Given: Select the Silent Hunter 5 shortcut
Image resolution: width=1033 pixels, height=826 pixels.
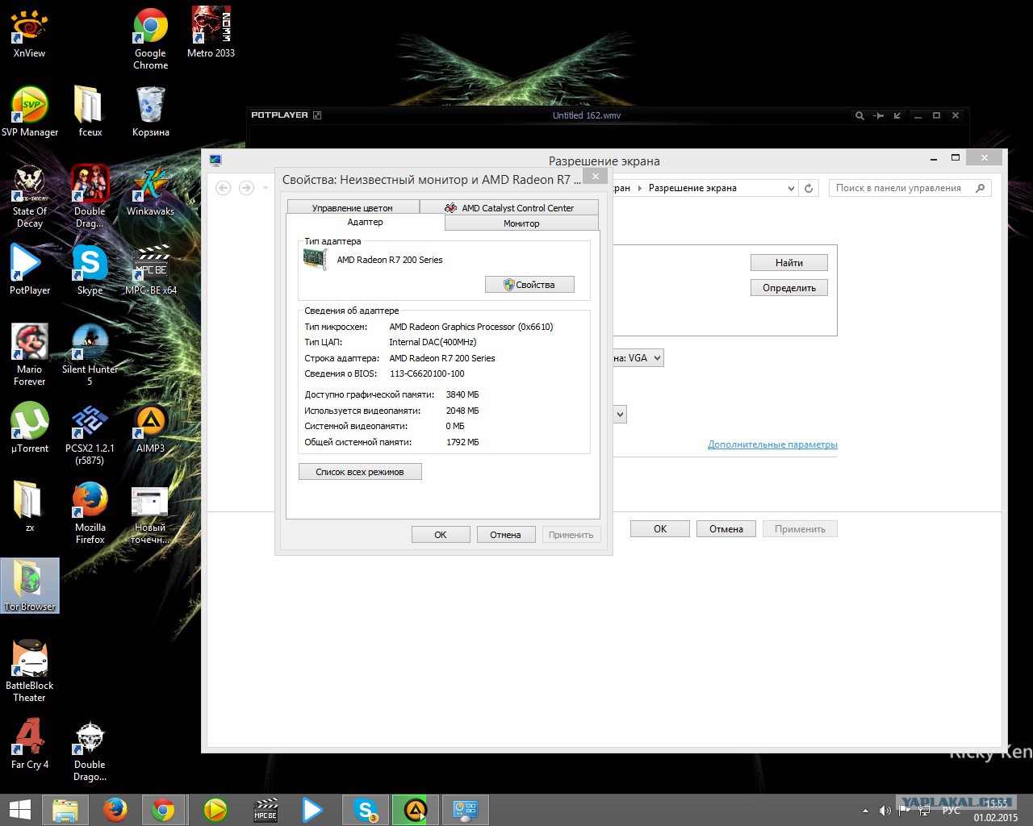Looking at the screenshot, I should coord(90,355).
